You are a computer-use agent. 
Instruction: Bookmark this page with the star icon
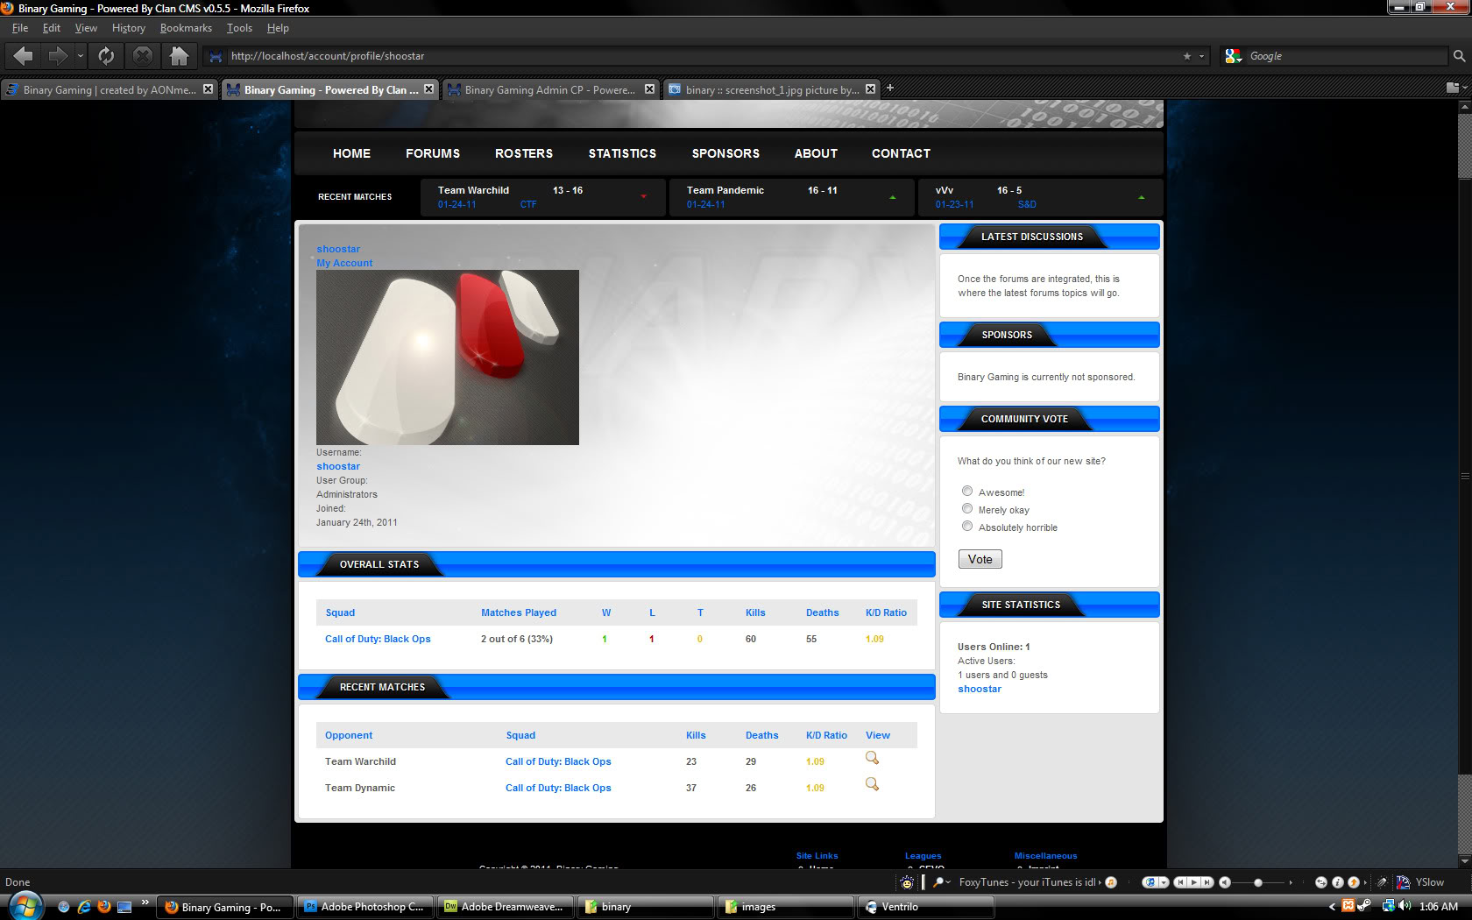[1187, 56]
